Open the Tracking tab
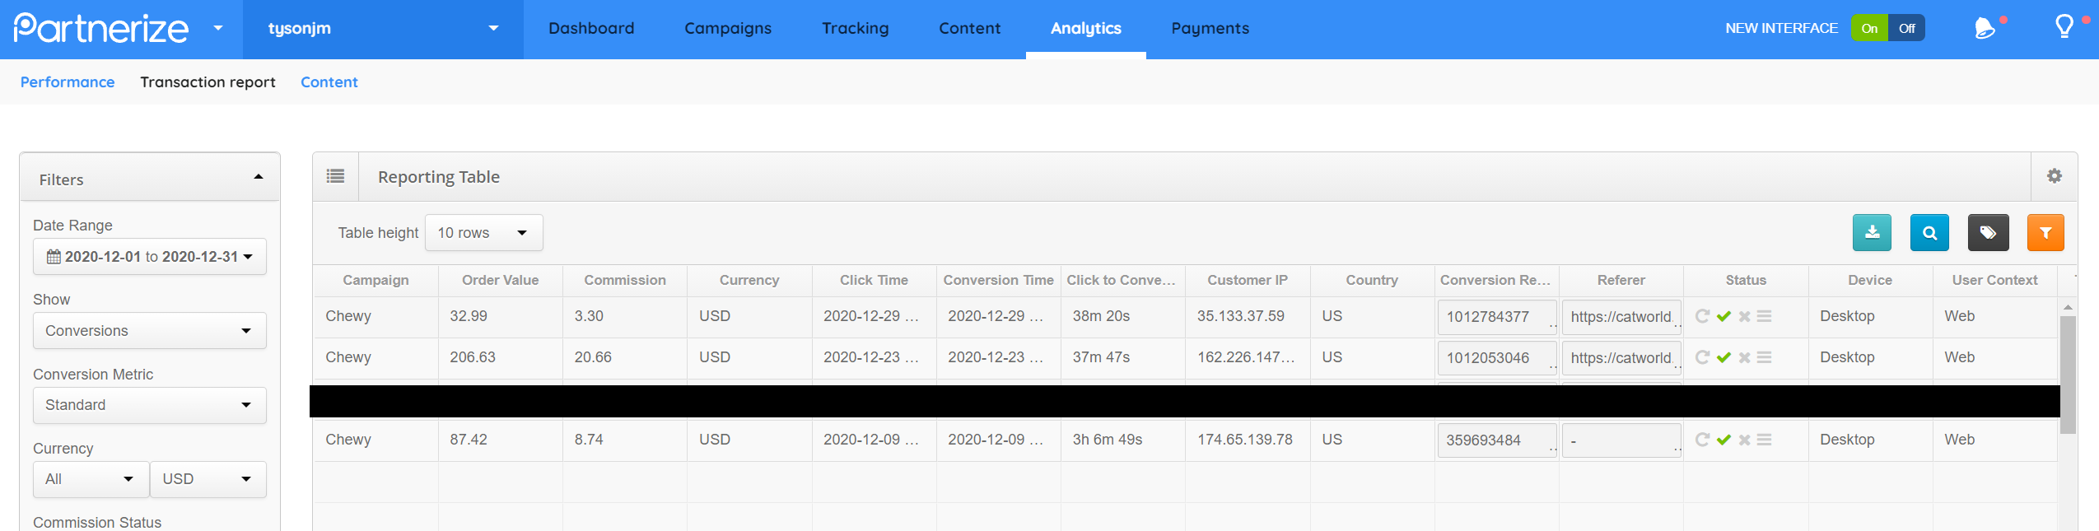 [x=856, y=28]
